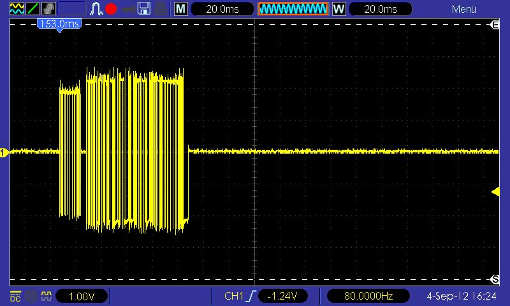Screen dimensions: 510x306
Task: Click the DC coupling indicator icon
Action: coord(15,296)
